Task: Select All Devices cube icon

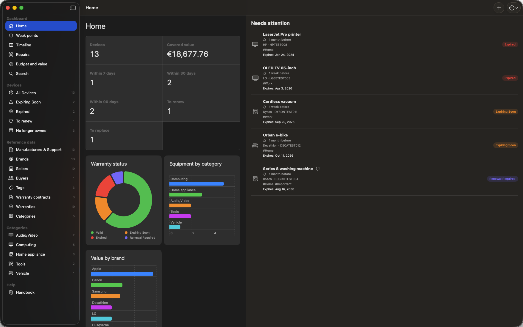Action: pyautogui.click(x=11, y=93)
